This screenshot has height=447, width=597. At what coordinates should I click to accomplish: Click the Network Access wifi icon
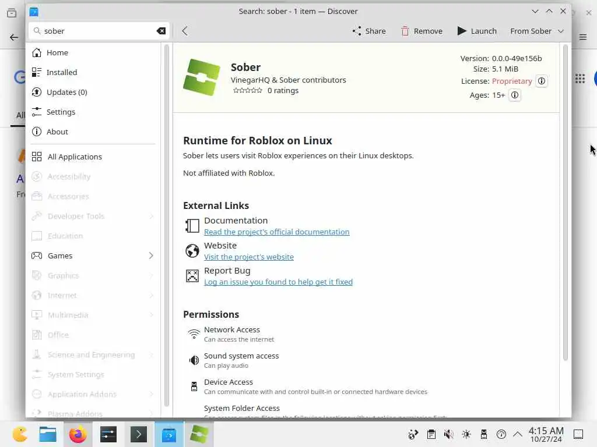(x=194, y=334)
